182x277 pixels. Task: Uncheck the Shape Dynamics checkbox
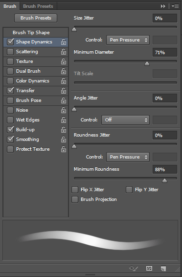10,41
